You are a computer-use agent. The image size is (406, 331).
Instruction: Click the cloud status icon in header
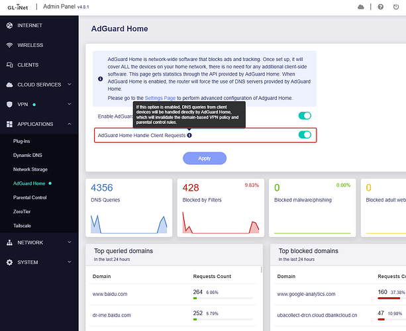pos(360,7)
